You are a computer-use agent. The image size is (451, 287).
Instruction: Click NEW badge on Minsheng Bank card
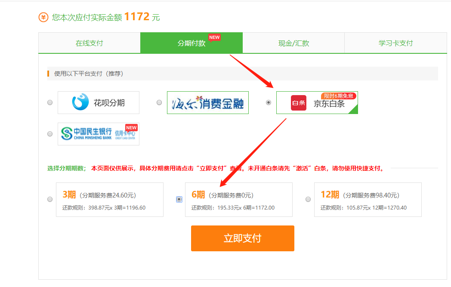(x=131, y=128)
